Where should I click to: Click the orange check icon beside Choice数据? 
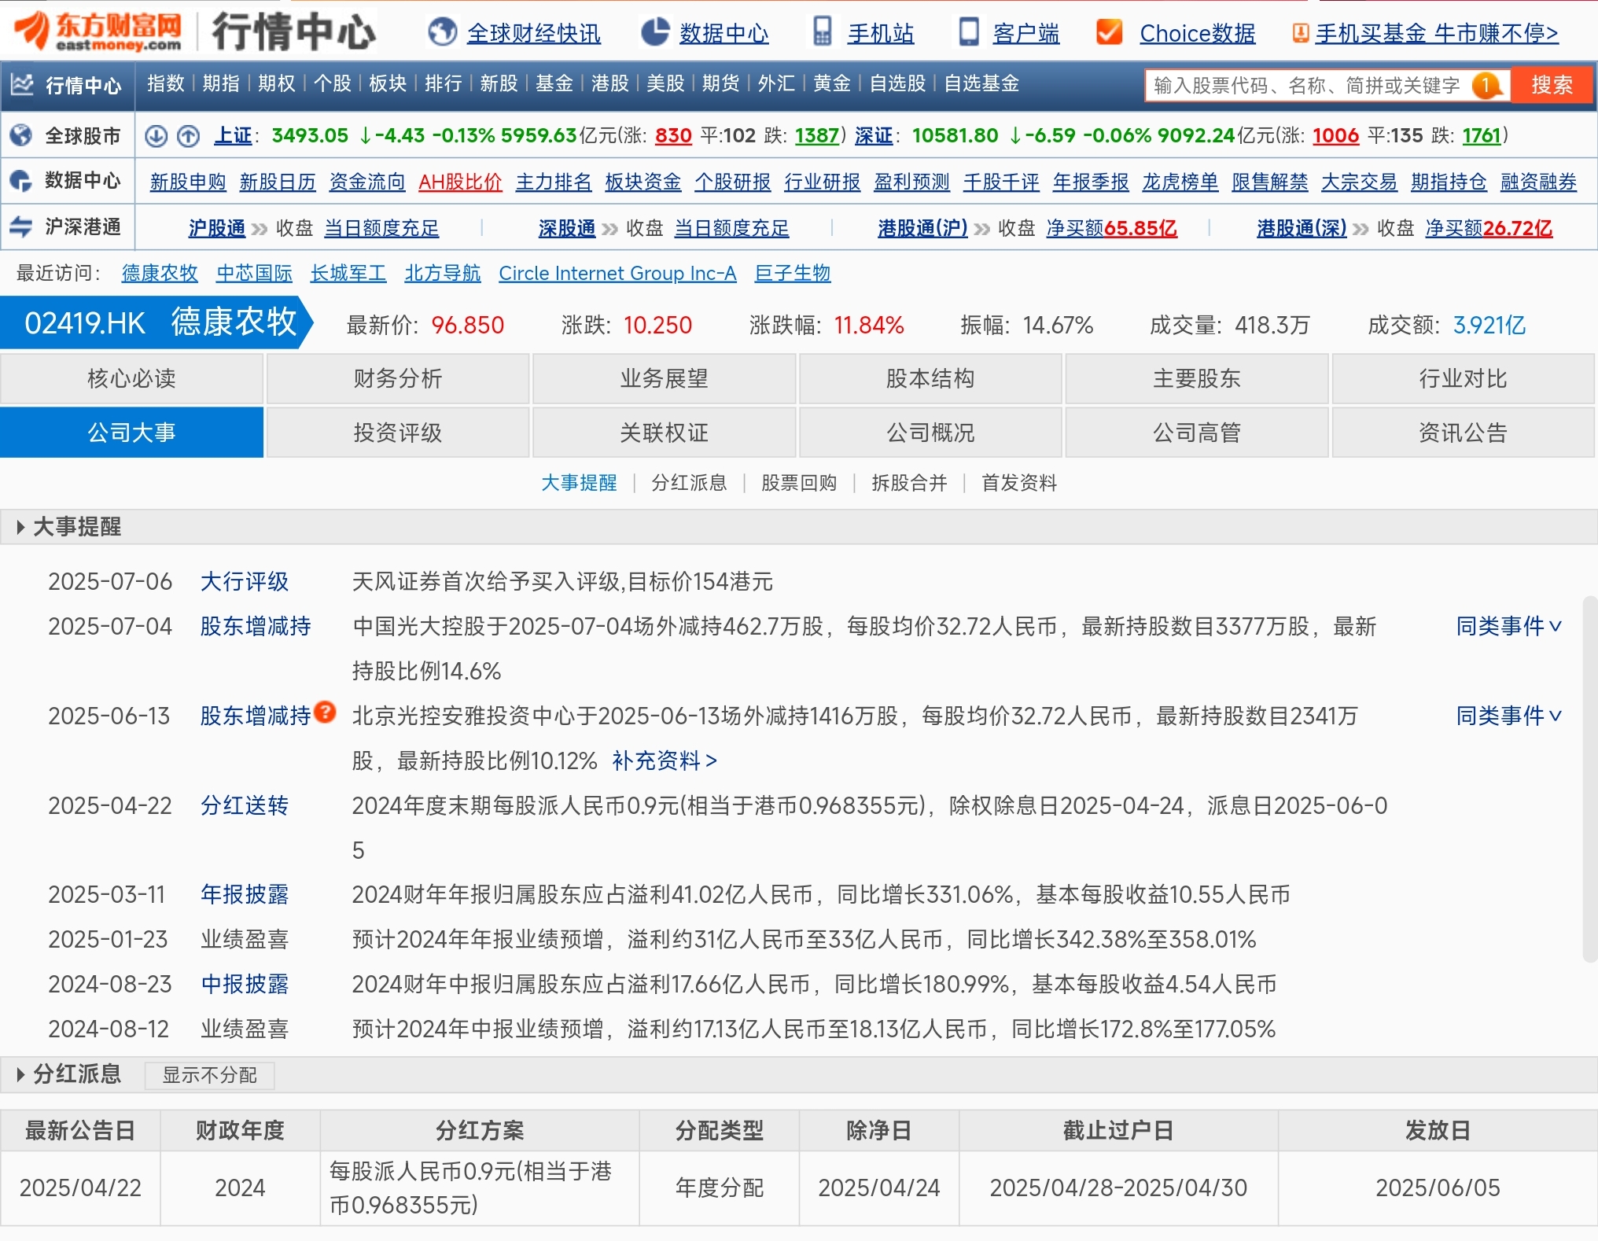point(1110,32)
